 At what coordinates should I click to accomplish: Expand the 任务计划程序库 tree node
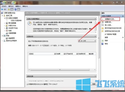(7, 20)
